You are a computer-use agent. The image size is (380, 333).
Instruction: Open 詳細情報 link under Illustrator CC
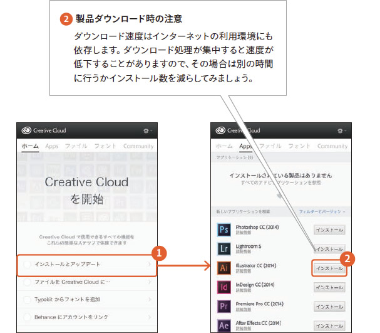point(244,271)
